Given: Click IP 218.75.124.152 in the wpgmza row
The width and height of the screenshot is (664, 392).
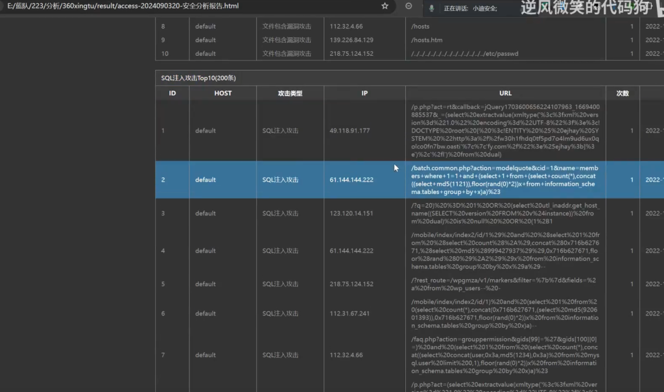Looking at the screenshot, I should pyautogui.click(x=351, y=284).
